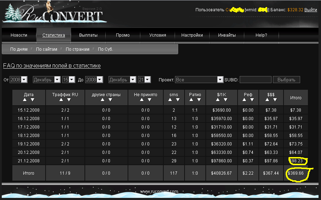Sort Дата column ascending with up arrow
The height and width of the screenshot is (200, 321).
25,100
